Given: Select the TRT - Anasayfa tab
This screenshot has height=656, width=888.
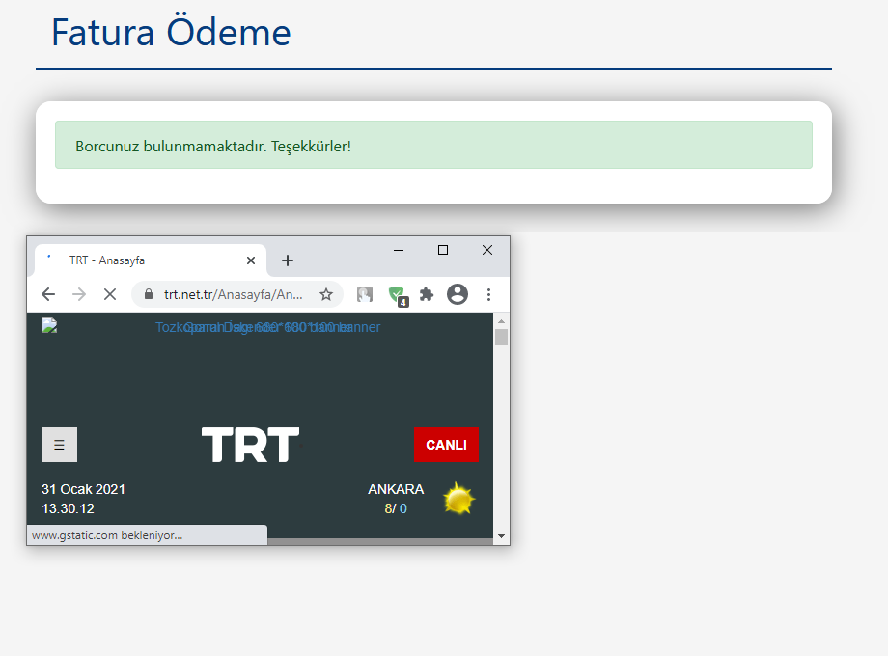Looking at the screenshot, I should [151, 260].
